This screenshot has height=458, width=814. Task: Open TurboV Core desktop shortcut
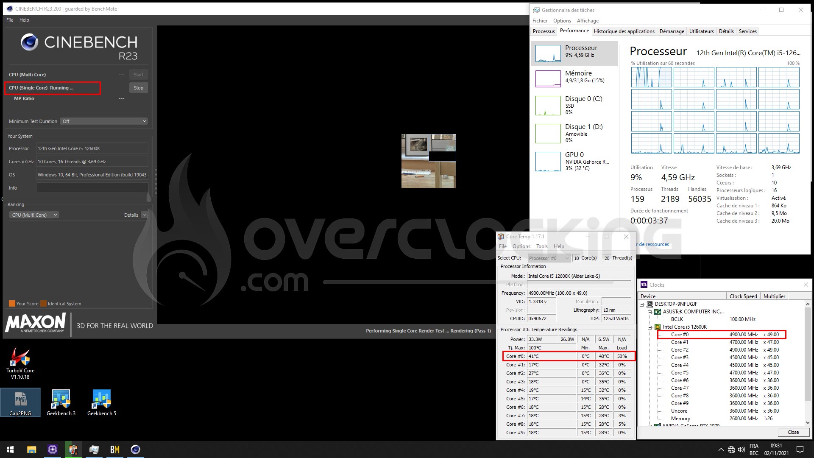point(20,363)
